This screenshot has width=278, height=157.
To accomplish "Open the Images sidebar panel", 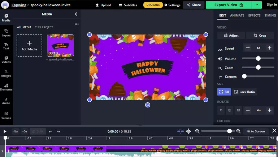I will [6, 74].
